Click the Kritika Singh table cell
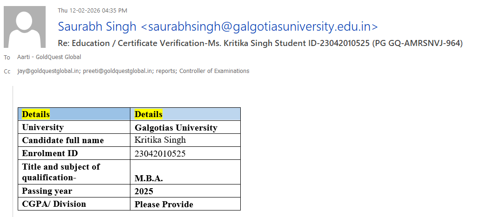 pos(185,140)
